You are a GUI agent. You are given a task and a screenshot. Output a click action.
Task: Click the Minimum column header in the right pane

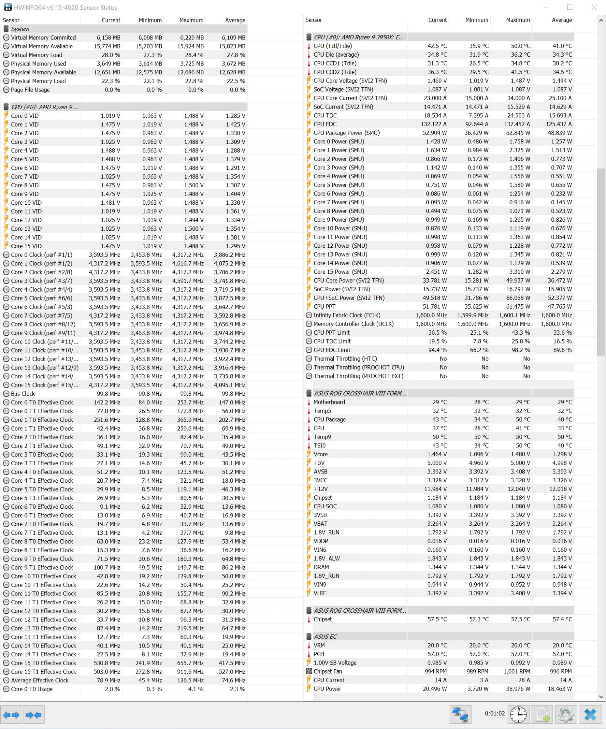(470, 20)
